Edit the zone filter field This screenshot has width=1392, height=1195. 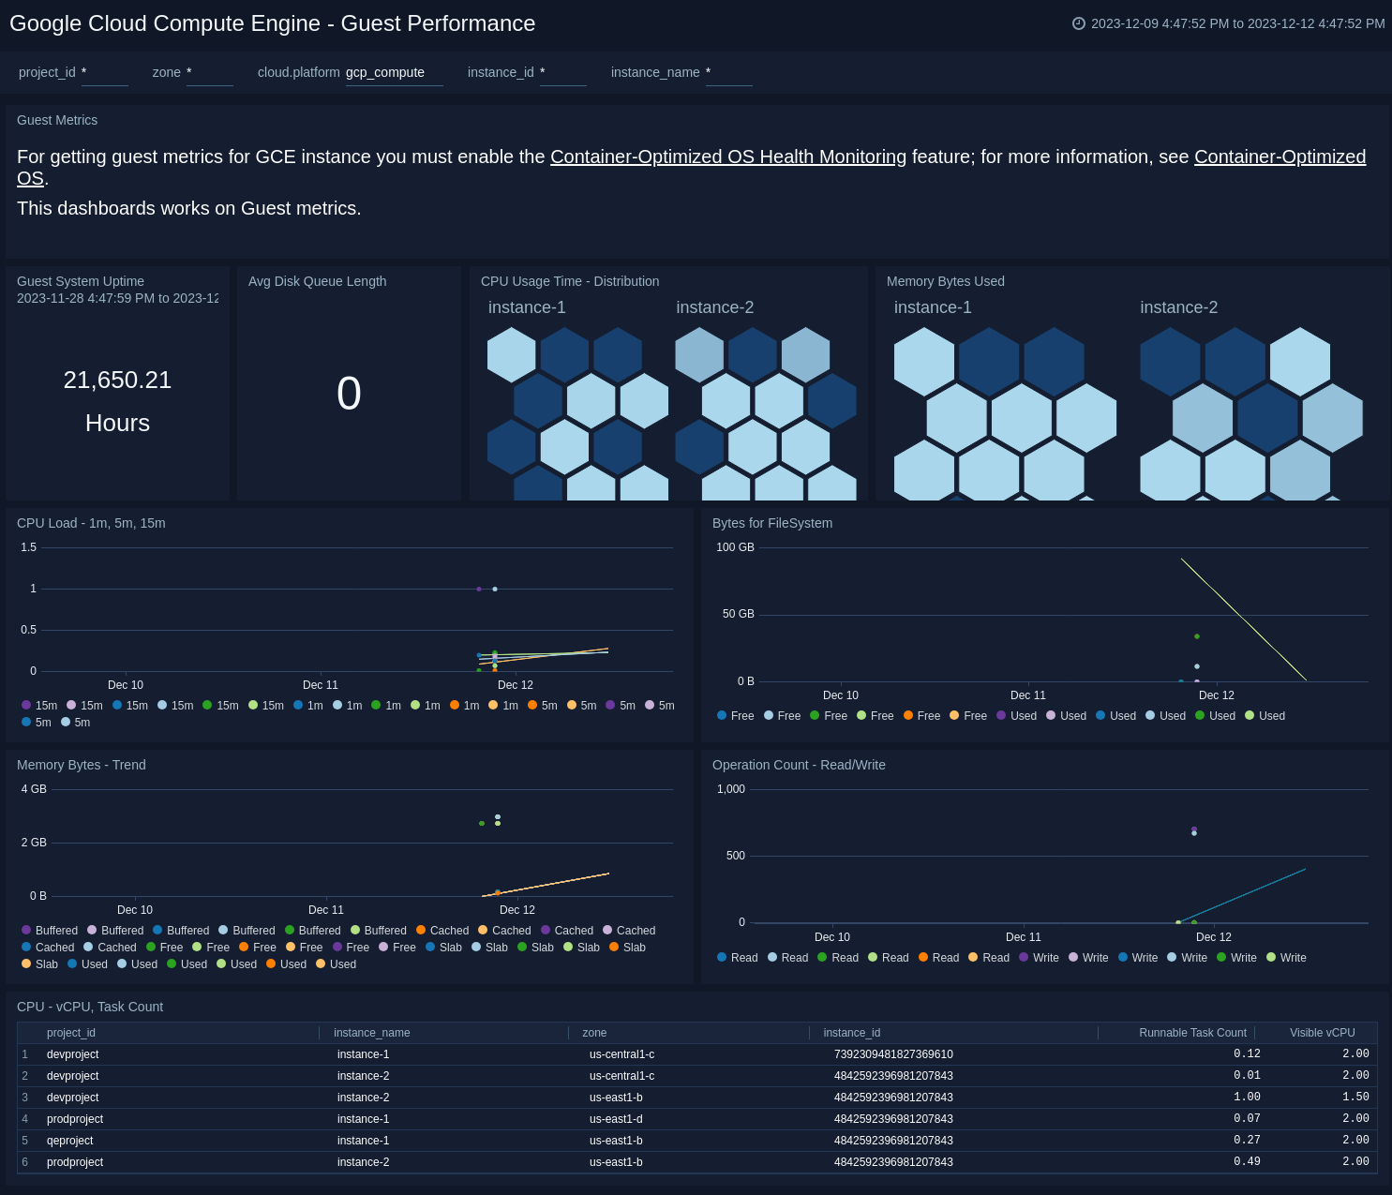[x=210, y=72]
